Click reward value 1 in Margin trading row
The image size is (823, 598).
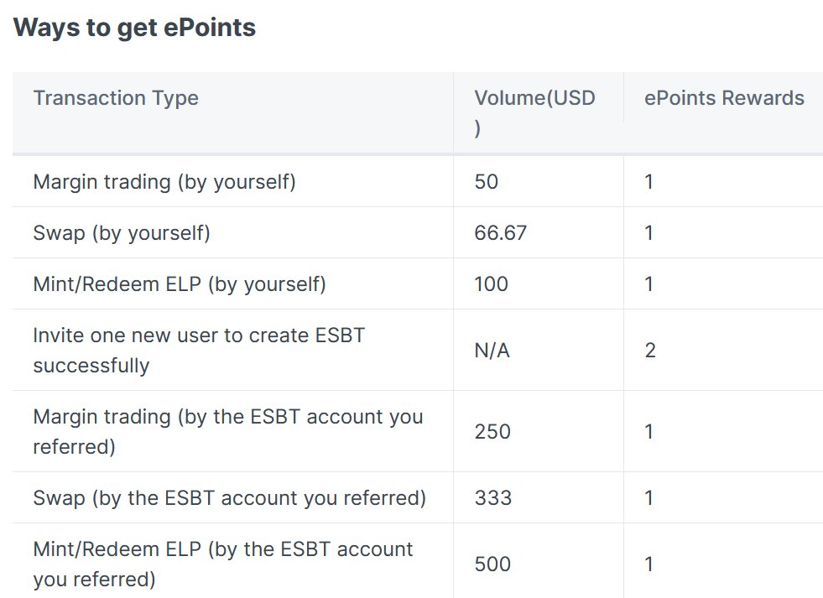click(x=649, y=181)
